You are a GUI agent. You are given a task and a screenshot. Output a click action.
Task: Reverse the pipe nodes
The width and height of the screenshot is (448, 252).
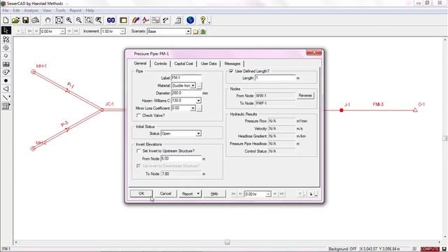(305, 95)
